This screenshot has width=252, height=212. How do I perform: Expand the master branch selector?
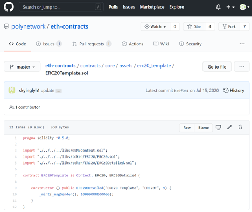coord(22,67)
